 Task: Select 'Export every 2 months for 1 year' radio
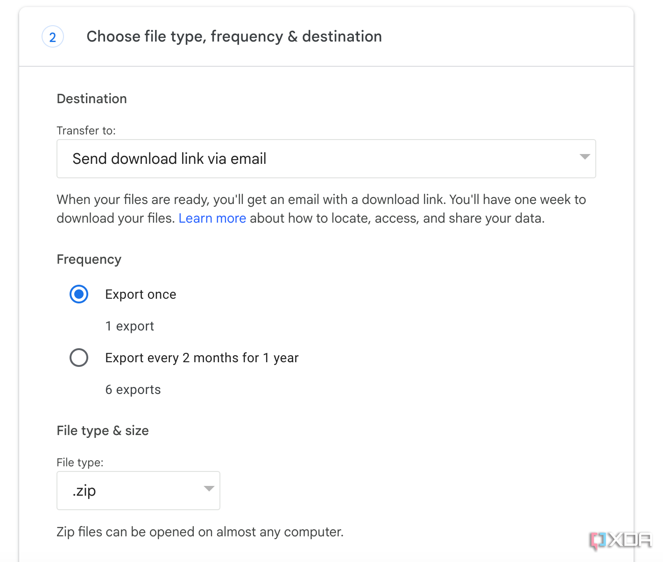coord(79,358)
